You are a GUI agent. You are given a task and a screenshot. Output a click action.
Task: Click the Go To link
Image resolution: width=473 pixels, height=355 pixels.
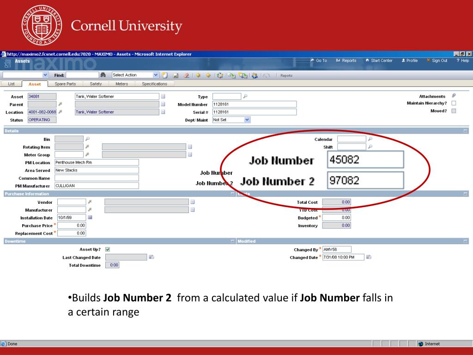point(319,61)
